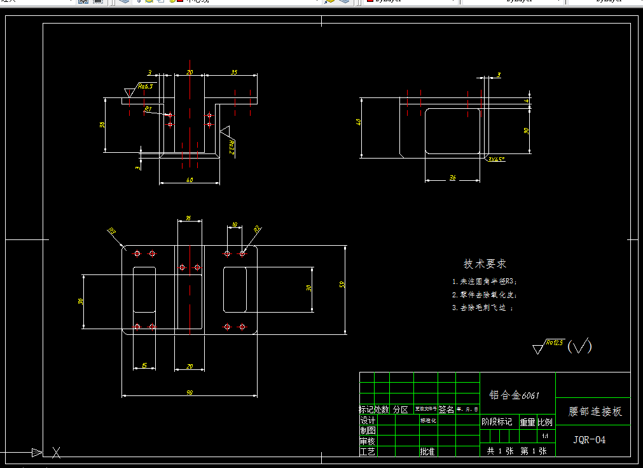Screen dimensions: 643x468
Task: Select the 工艺 row label
Action: point(368,451)
